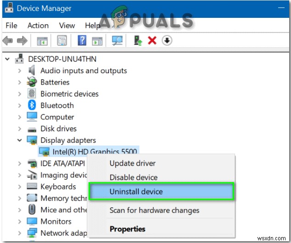Screen dimensions: 291x243
Task: Click the Back arrow toolbar icon
Action: tap(8, 41)
